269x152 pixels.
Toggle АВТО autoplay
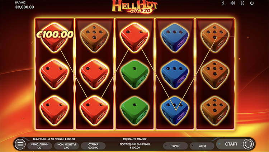202,146
